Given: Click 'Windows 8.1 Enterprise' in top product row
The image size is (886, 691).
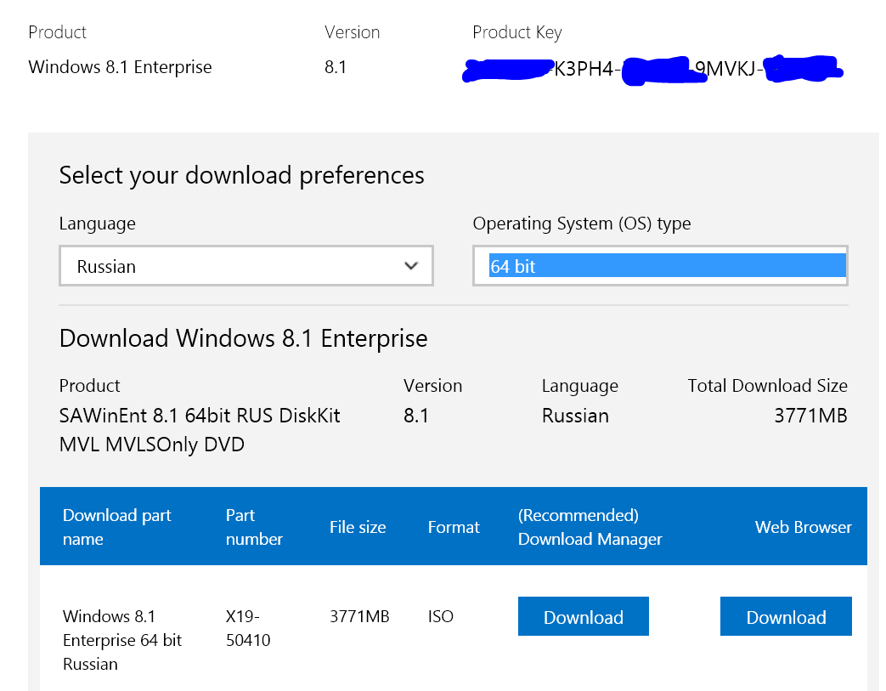Looking at the screenshot, I should point(120,67).
